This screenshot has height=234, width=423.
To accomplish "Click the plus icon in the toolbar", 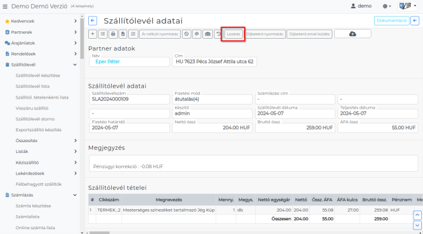I will point(92,34).
